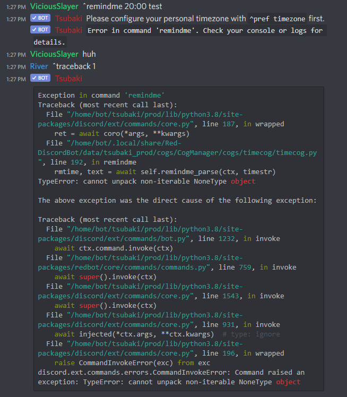This screenshot has height=397, width=347.
Task: Click the message 'huh'
Action: [x=89, y=55]
